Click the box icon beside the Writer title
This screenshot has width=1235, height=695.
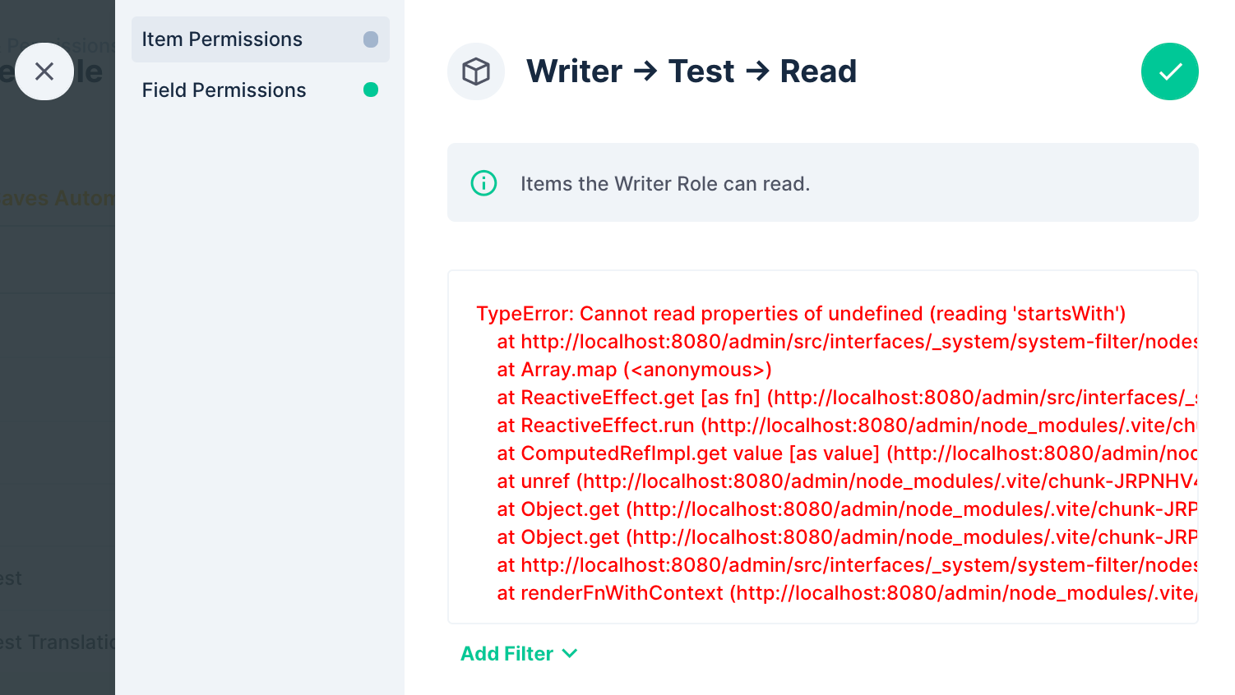(x=476, y=71)
